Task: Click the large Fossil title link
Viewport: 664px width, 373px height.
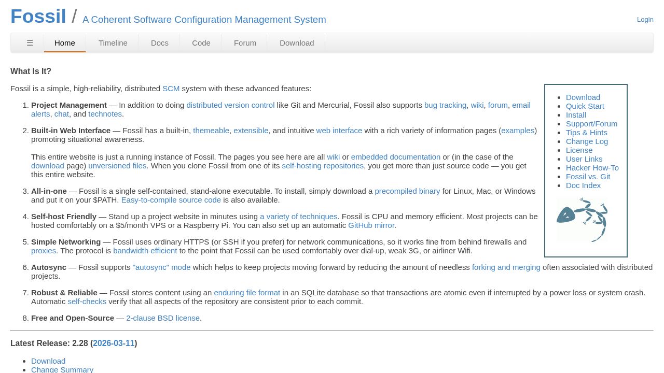Action: [x=38, y=16]
